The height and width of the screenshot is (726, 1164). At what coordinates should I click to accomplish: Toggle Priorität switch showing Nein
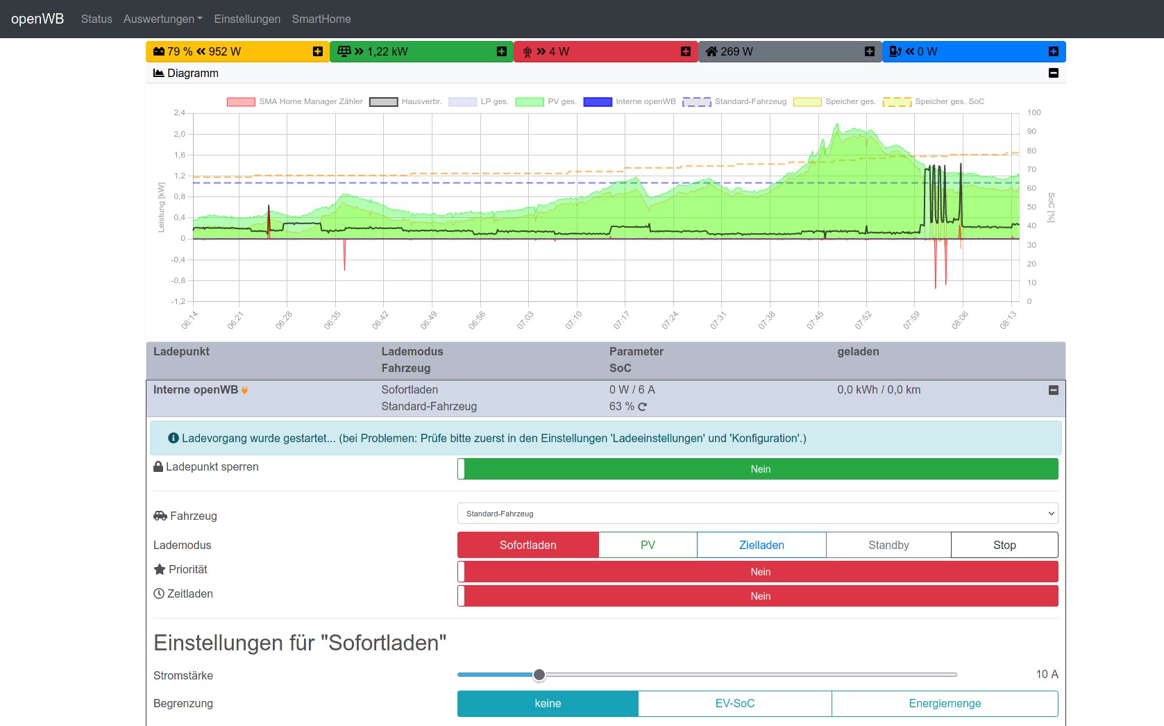pos(758,572)
